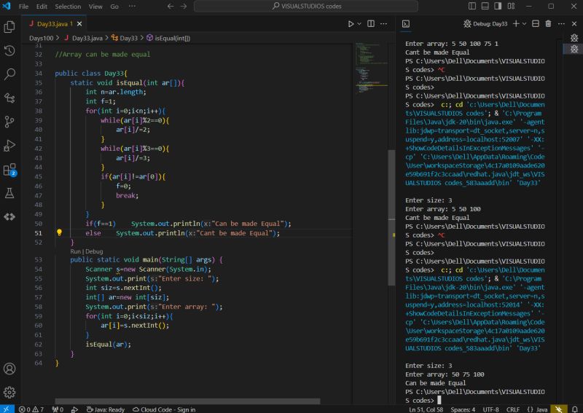This screenshot has width=583, height=413.
Task: Select the first debug terminal in the side list
Action: point(574,38)
